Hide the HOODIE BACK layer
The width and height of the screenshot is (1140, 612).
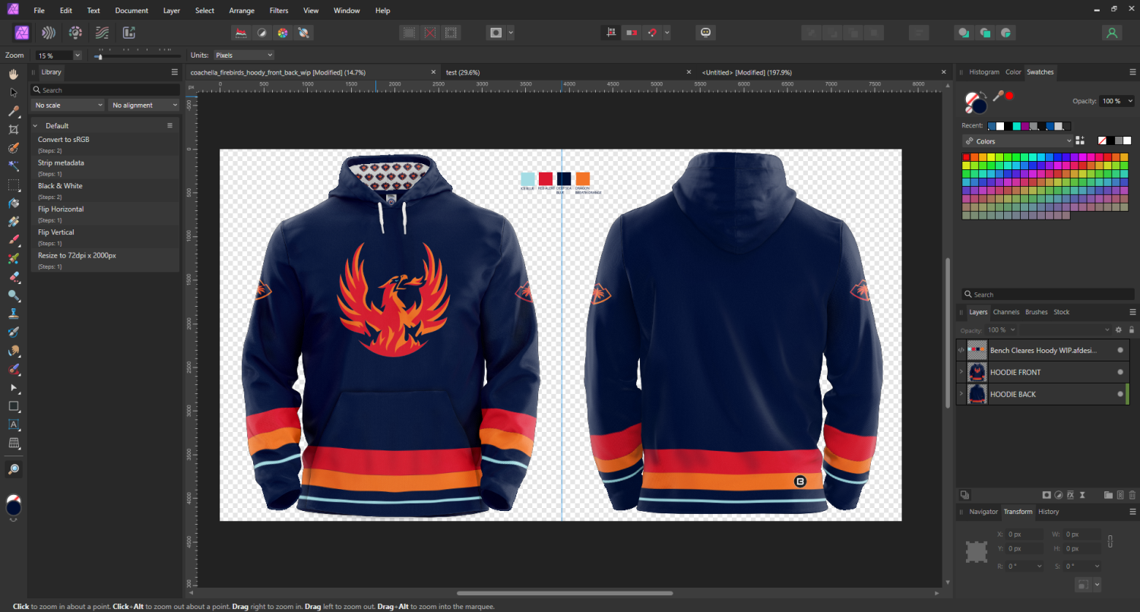pos(1119,394)
